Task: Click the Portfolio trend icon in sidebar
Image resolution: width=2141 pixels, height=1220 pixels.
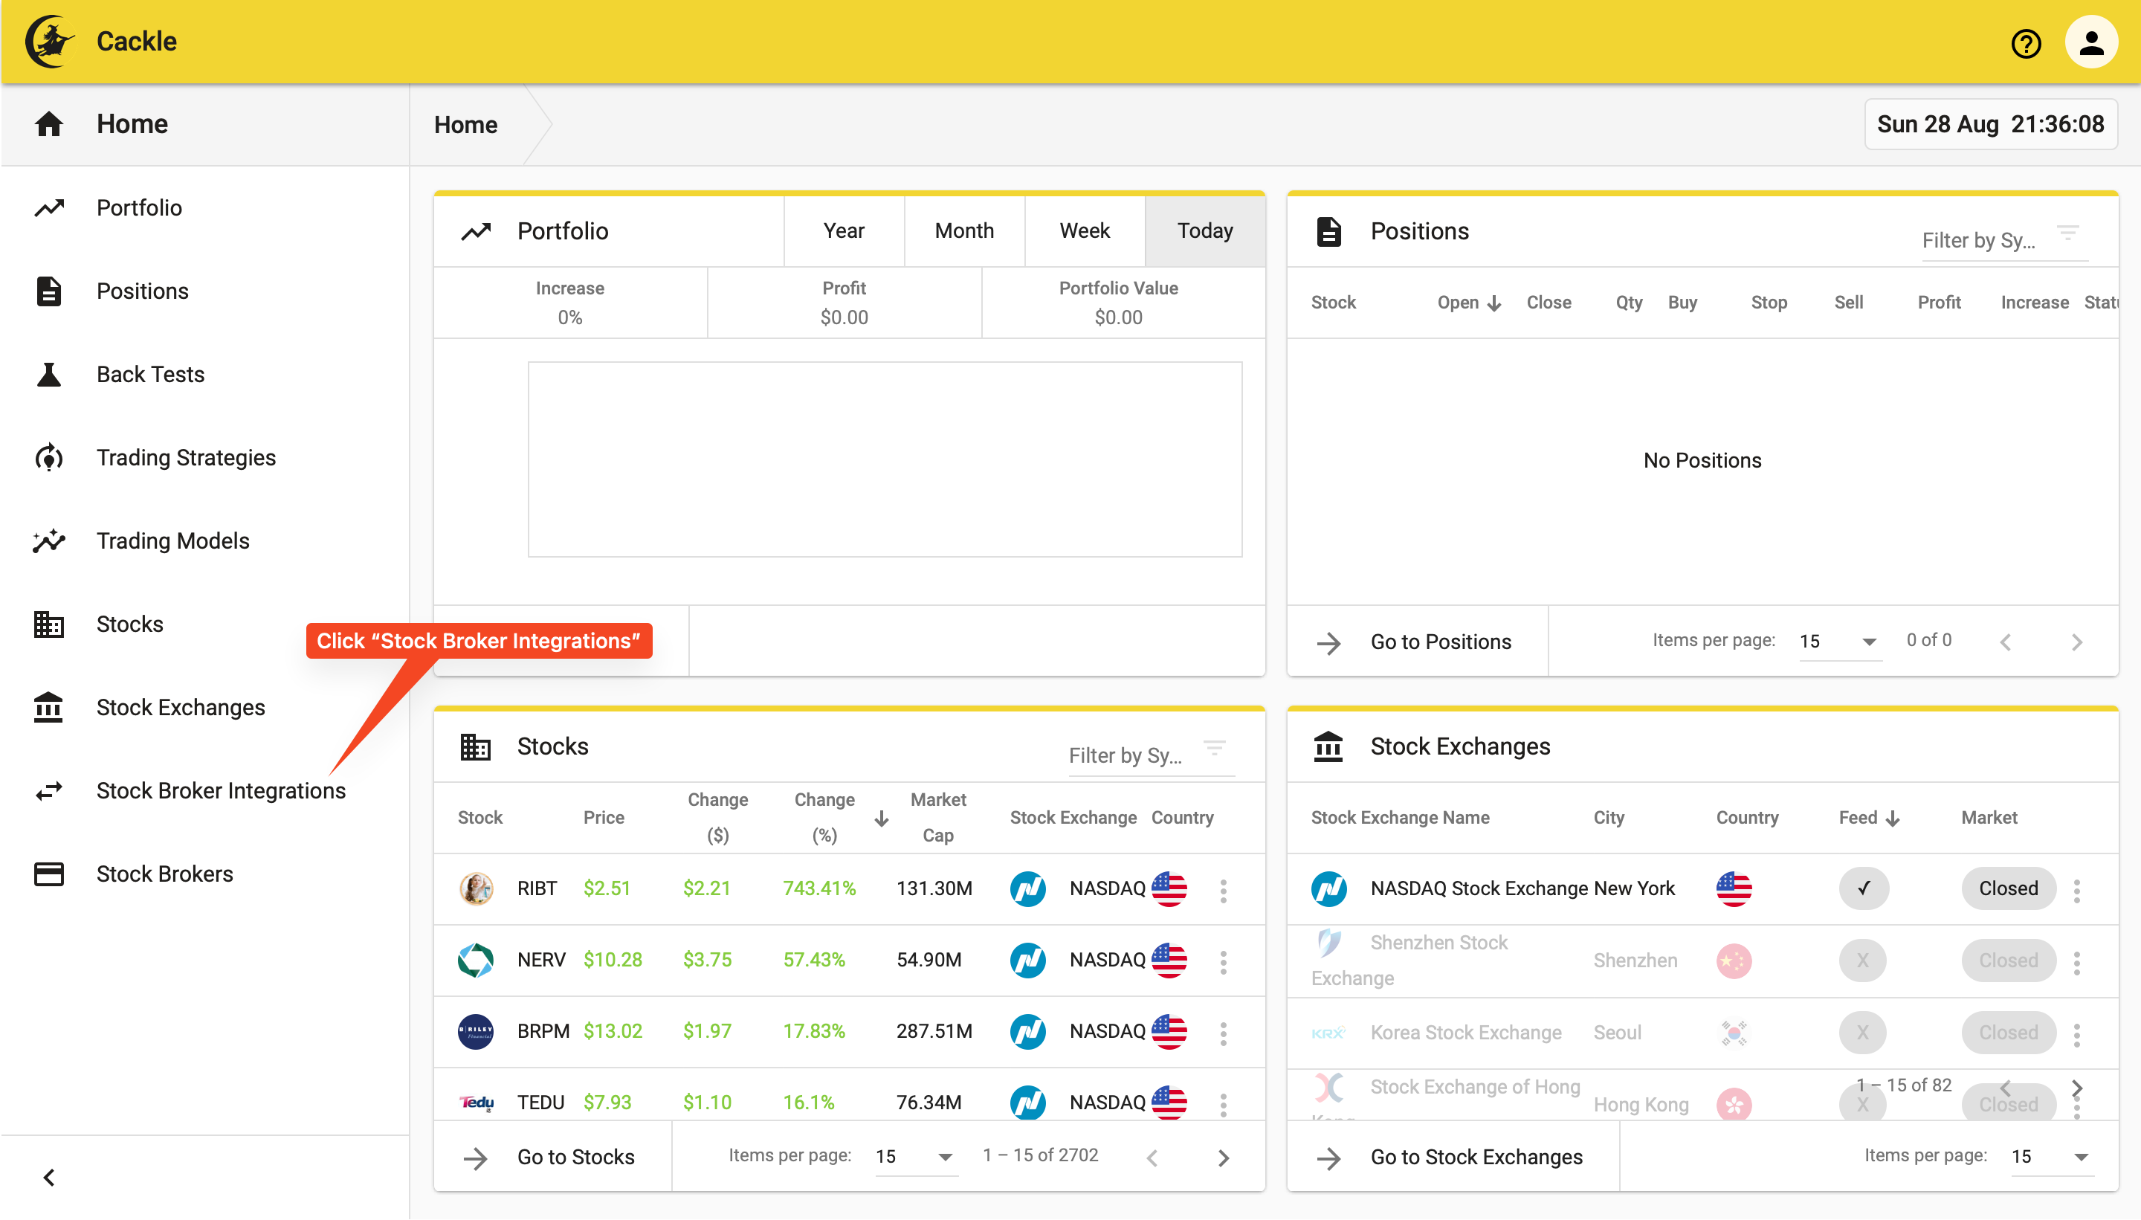Action: coord(48,208)
